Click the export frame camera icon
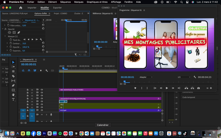Image resolution: width=221 pixels, height=138 pixels. [x=198, y=88]
